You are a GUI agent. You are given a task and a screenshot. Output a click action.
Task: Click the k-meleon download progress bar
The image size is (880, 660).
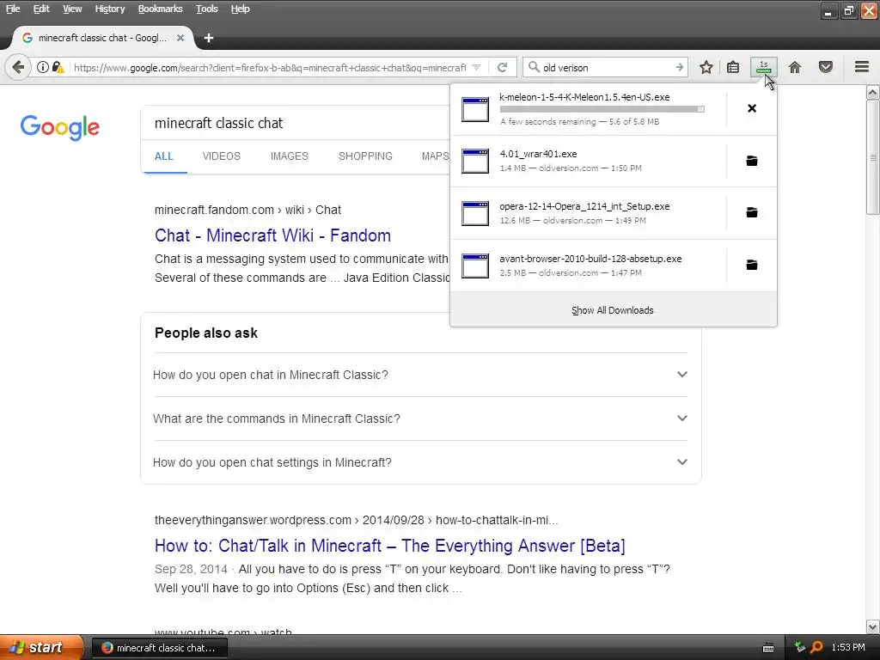tap(602, 109)
